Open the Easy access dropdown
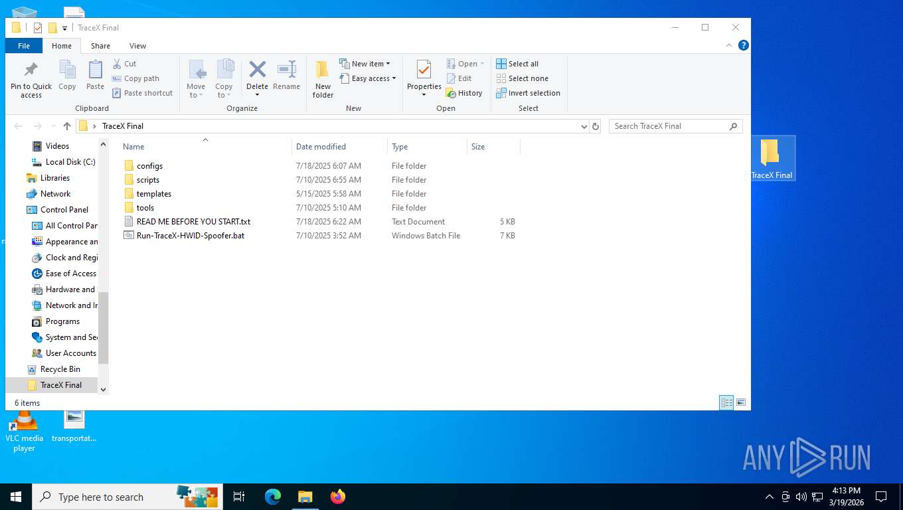This screenshot has width=903, height=510. pos(368,78)
